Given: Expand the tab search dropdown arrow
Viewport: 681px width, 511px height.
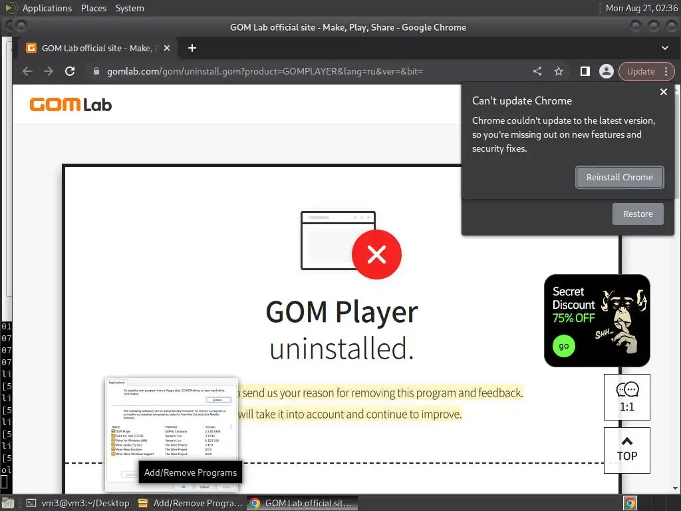Looking at the screenshot, I should [664, 48].
